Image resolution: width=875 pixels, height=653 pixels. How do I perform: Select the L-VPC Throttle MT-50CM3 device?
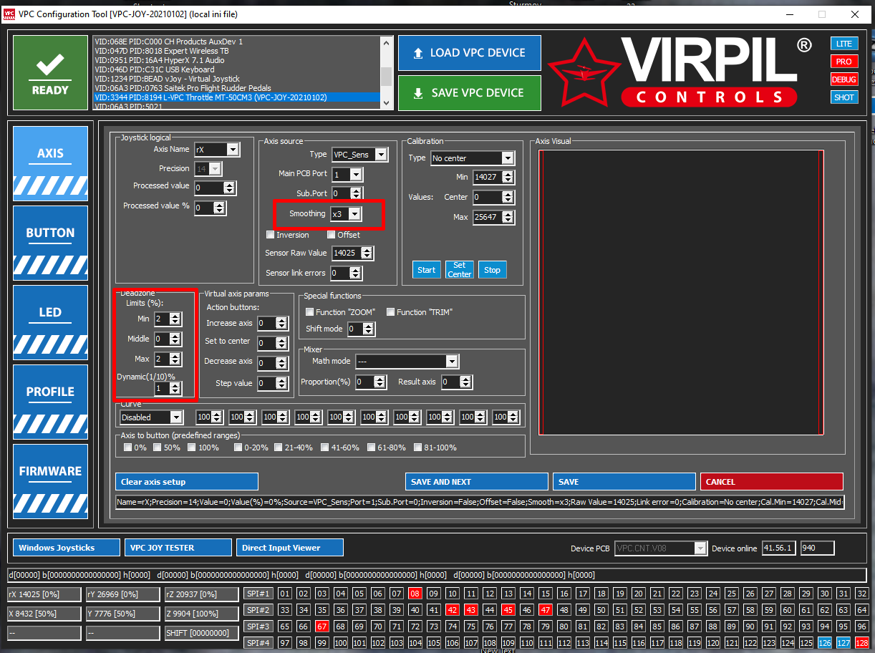pos(236,97)
